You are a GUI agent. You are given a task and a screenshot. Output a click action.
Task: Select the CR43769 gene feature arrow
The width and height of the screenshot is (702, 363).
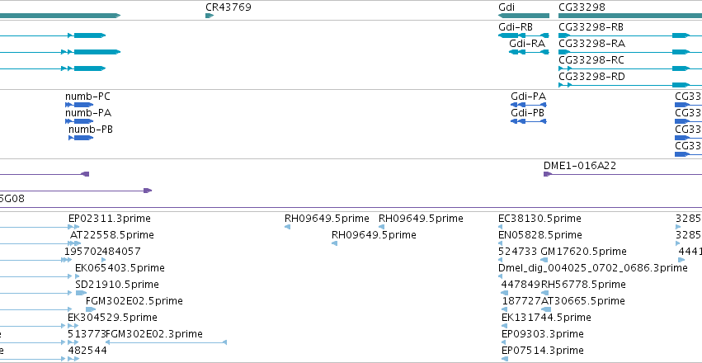209,16
